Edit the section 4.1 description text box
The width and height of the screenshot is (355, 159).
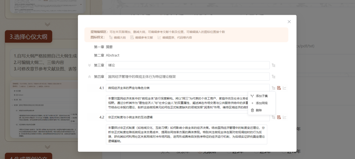coord(177,103)
